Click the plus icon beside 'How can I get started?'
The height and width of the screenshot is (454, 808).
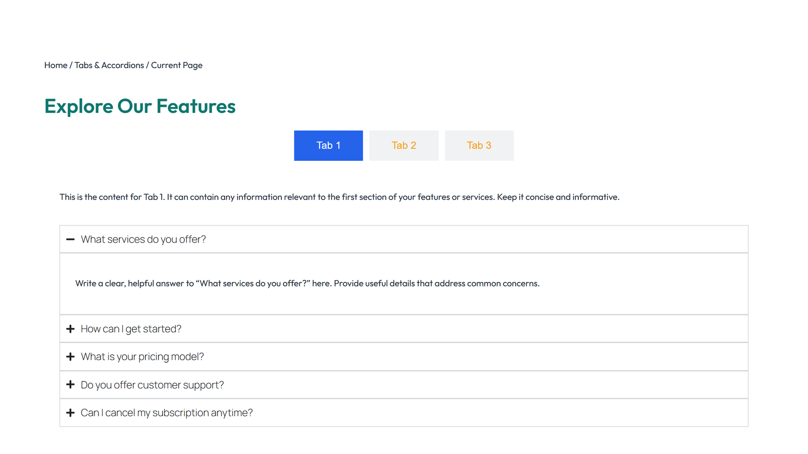pos(70,329)
